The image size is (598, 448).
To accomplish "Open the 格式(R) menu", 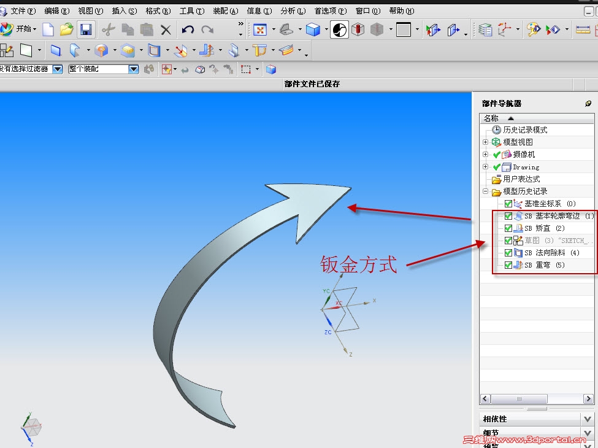I will [158, 11].
